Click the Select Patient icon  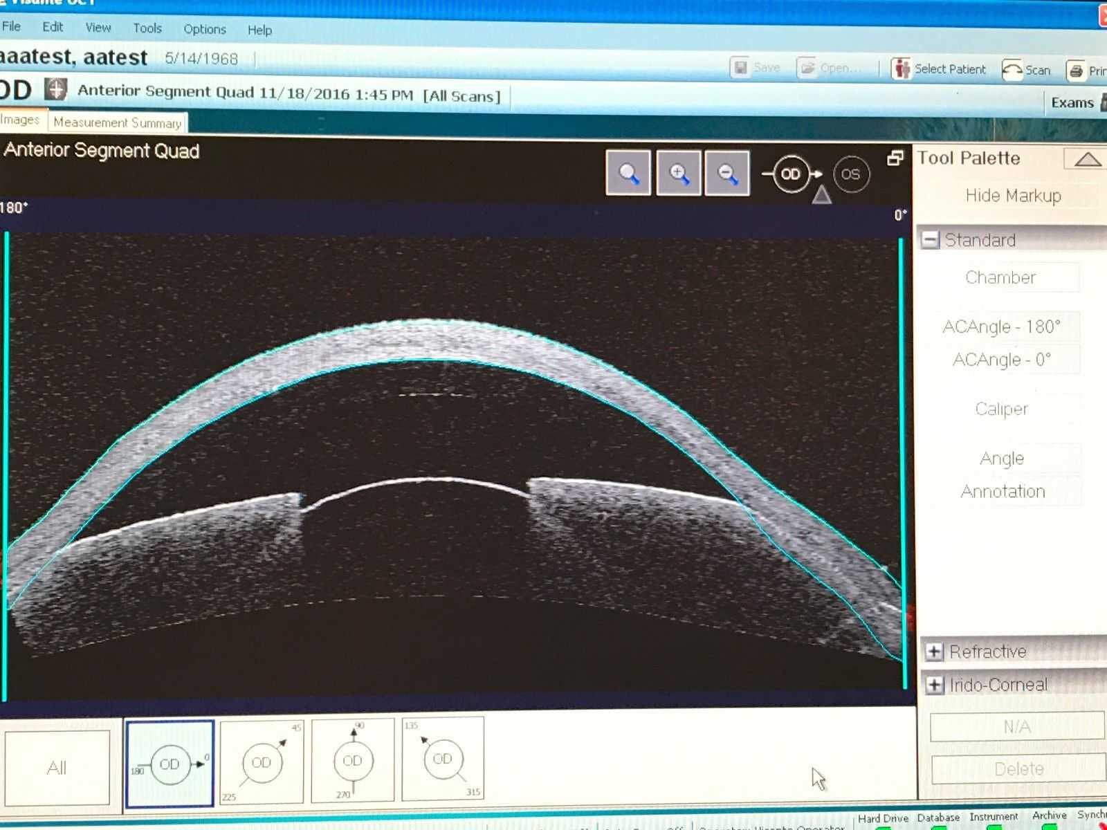point(901,68)
